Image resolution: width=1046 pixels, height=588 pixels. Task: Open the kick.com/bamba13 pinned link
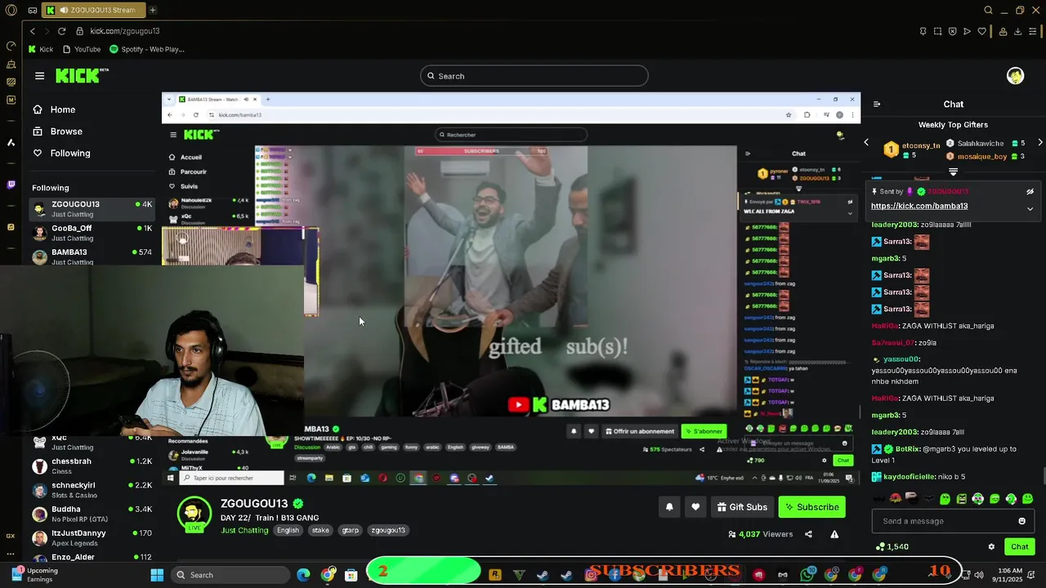pyautogui.click(x=919, y=207)
